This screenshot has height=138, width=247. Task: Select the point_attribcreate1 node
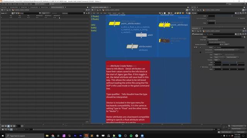pos(115,23)
